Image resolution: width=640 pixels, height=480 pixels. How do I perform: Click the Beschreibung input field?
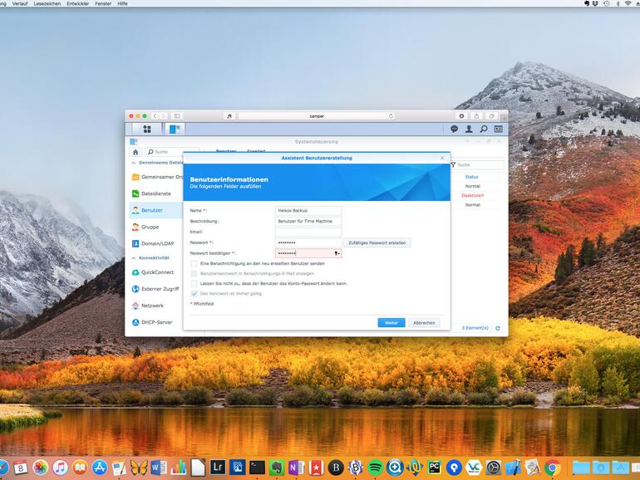click(308, 221)
